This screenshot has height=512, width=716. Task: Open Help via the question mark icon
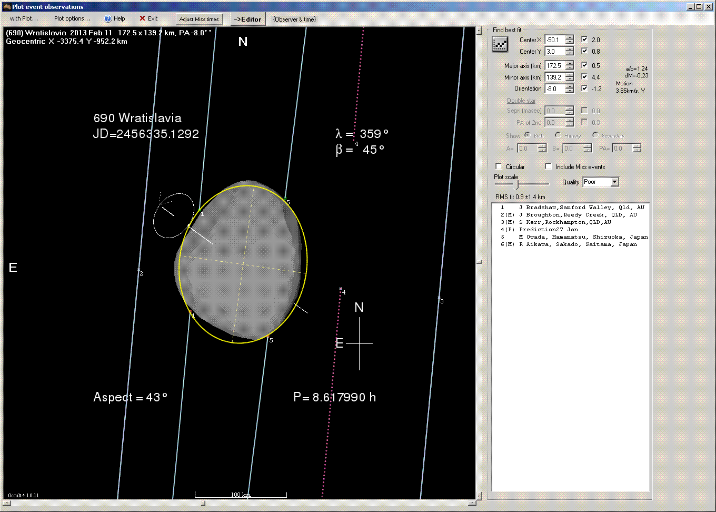click(108, 18)
